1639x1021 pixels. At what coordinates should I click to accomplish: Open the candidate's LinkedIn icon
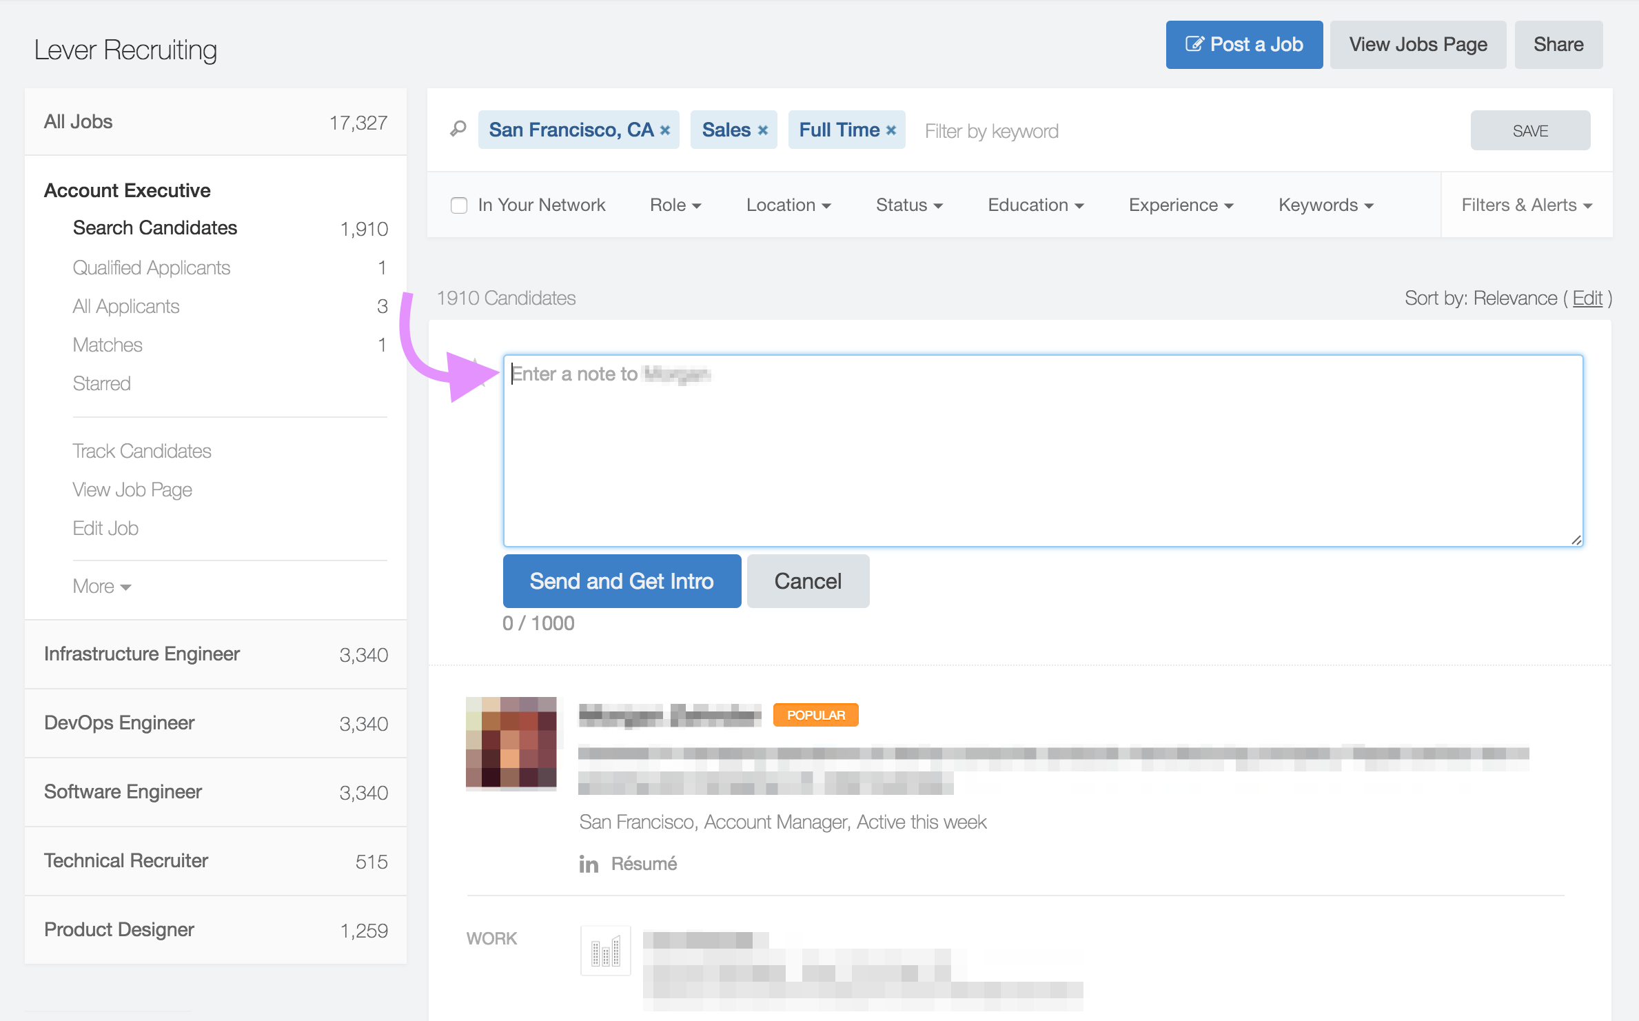coord(589,864)
